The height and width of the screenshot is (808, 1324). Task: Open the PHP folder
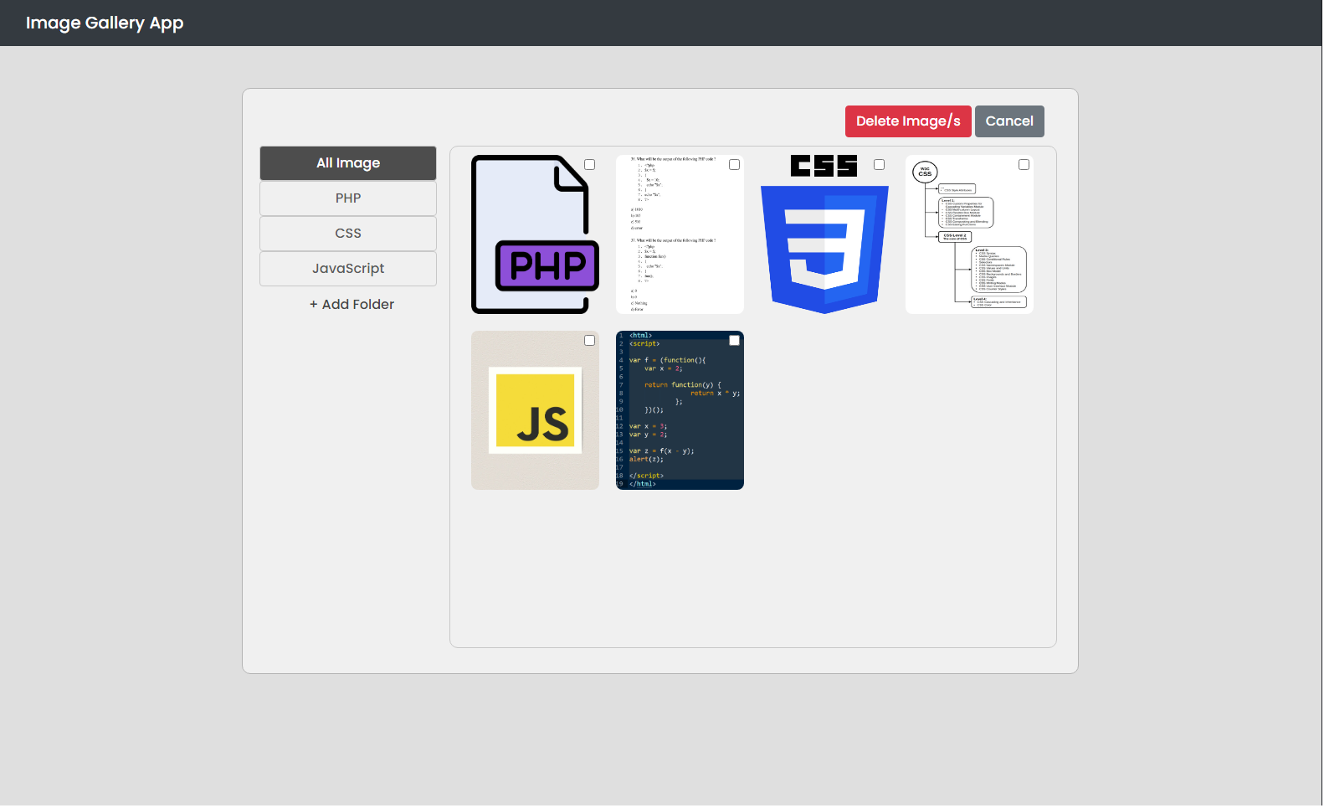point(348,198)
